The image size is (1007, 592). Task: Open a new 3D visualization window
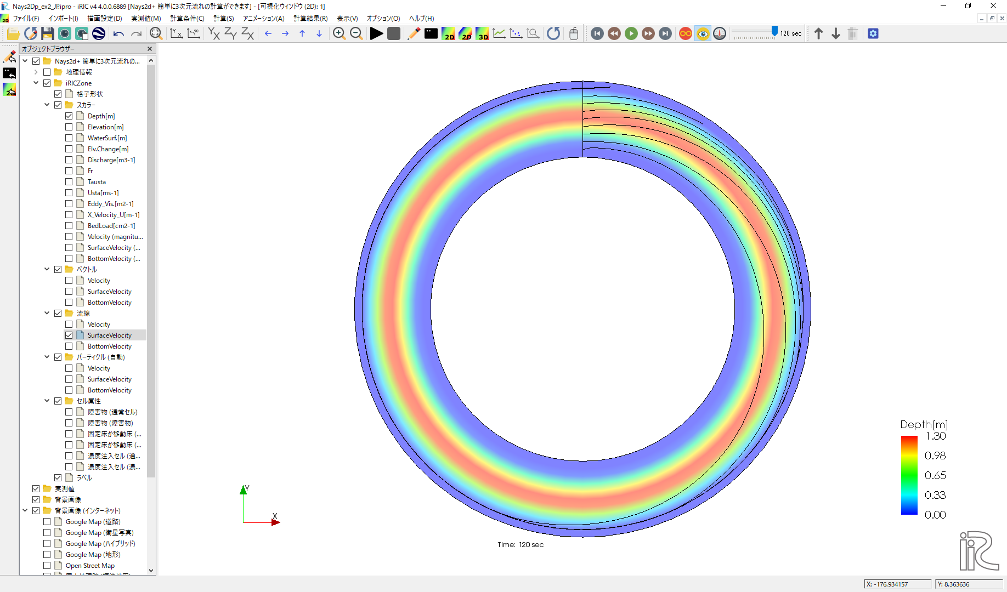pyautogui.click(x=482, y=34)
